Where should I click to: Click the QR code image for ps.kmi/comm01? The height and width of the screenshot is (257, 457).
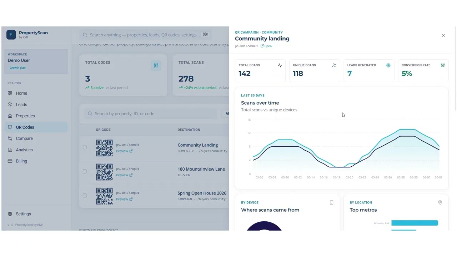pos(104,148)
